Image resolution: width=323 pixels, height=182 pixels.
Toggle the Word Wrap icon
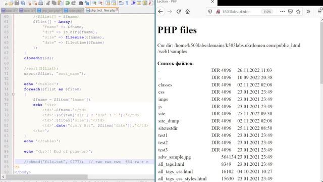coord(121,3)
